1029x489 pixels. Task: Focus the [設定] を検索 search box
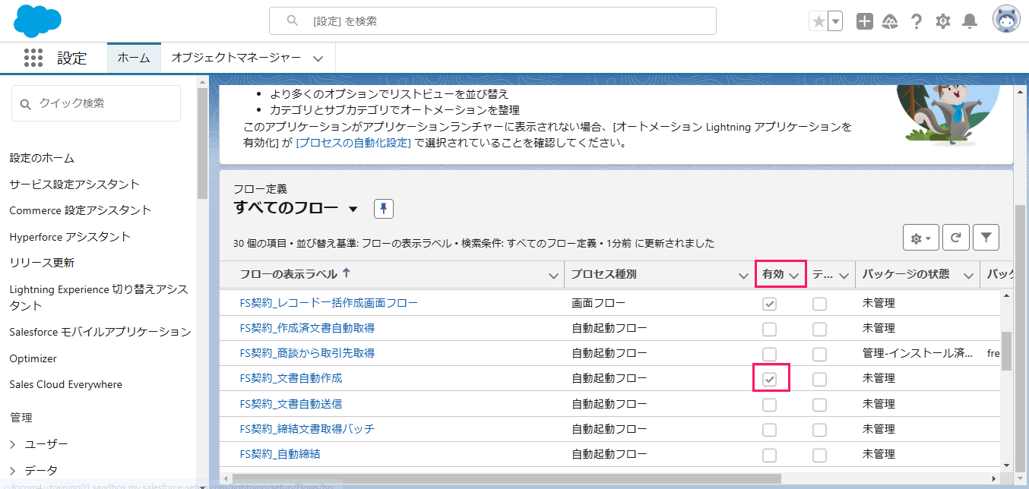(x=492, y=21)
